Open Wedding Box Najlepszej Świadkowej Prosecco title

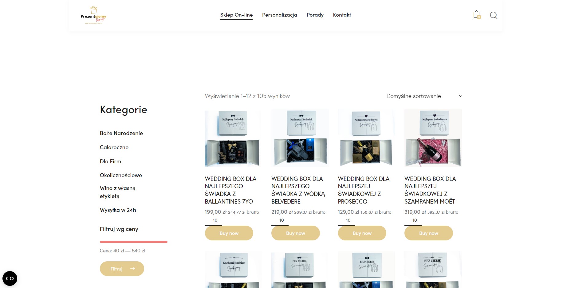[364, 190]
